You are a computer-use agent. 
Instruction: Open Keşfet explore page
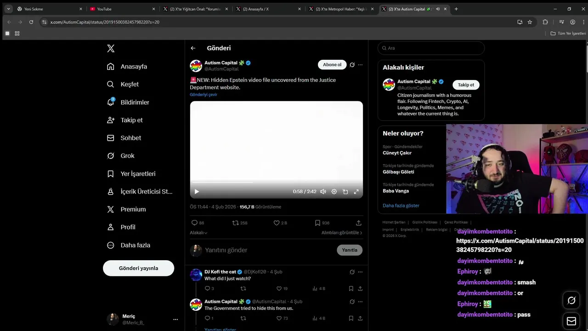[x=123, y=84]
